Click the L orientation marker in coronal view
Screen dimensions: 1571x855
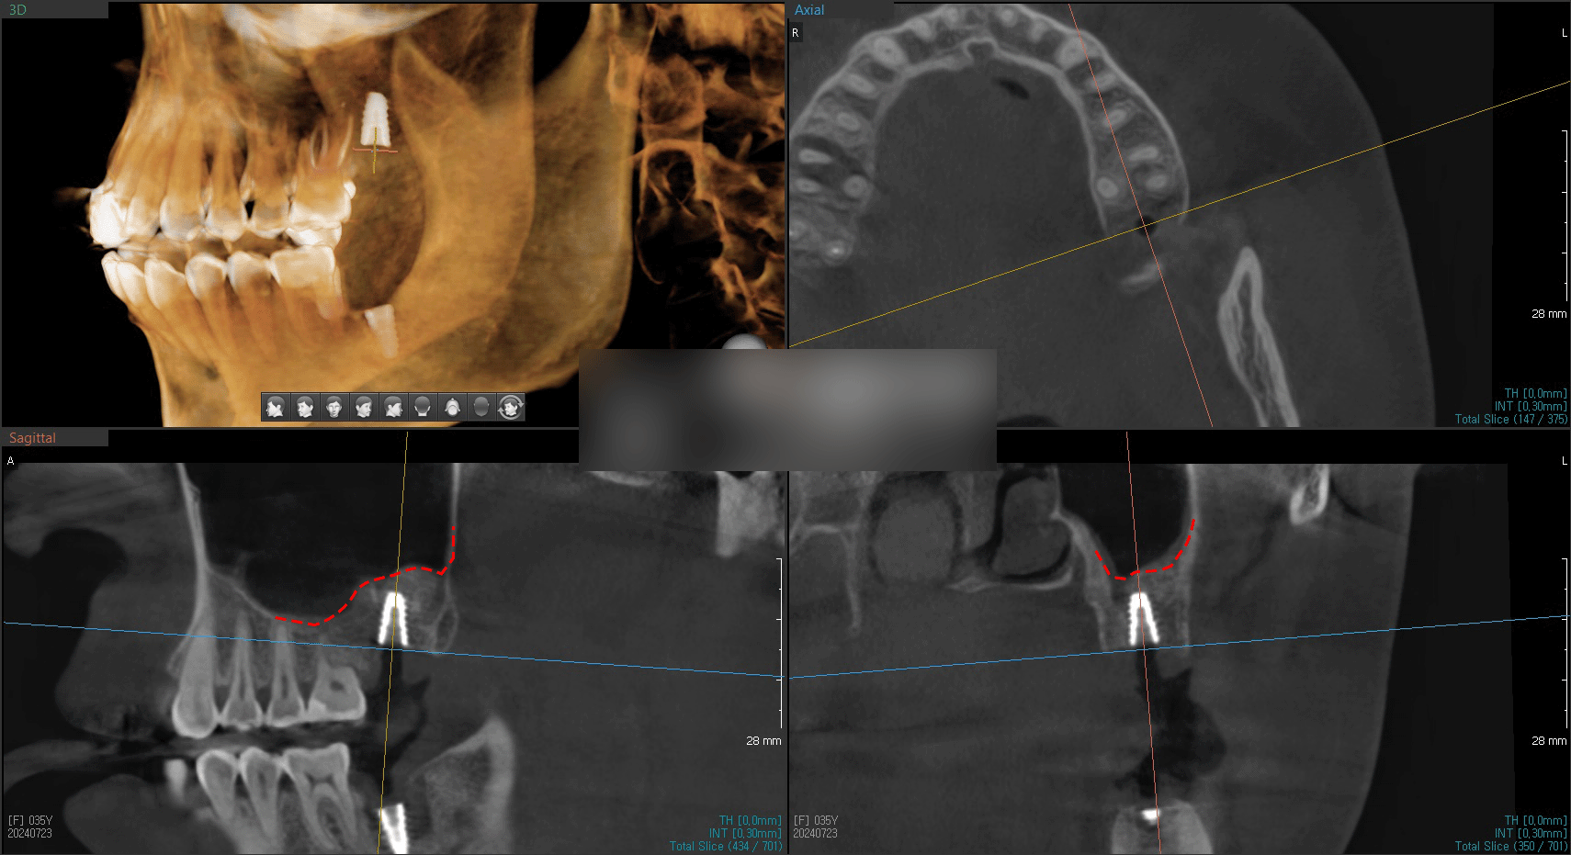coord(1564,461)
